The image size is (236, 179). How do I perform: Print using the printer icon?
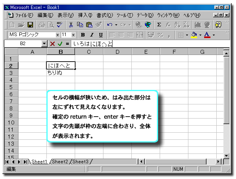pyautogui.click(x=42, y=25)
